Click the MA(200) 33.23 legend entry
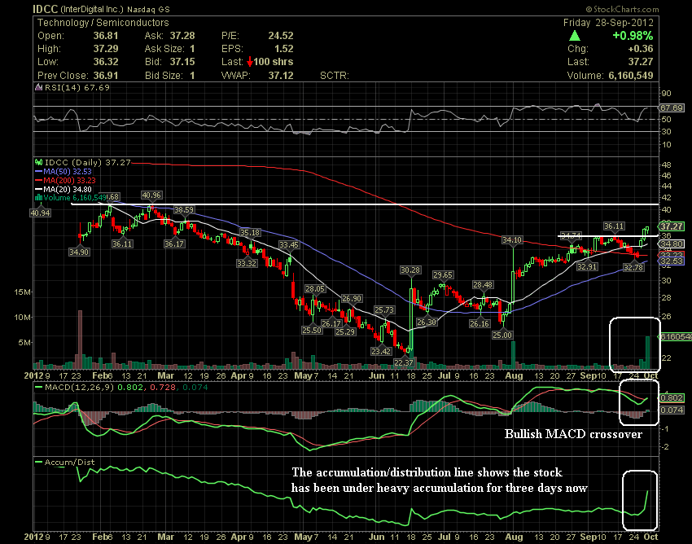692x544 pixels. point(65,180)
